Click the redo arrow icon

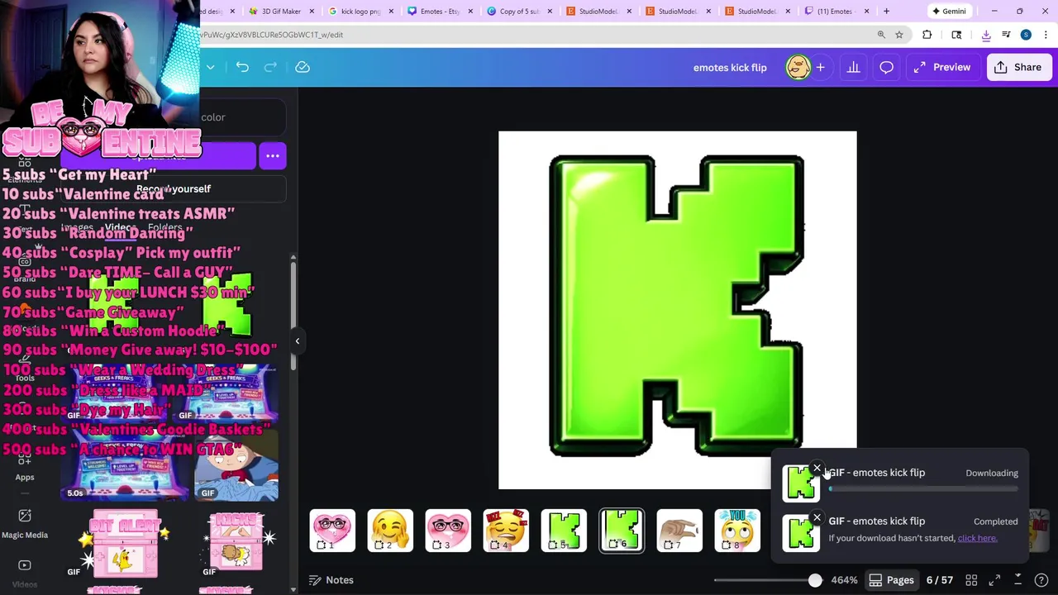(270, 67)
